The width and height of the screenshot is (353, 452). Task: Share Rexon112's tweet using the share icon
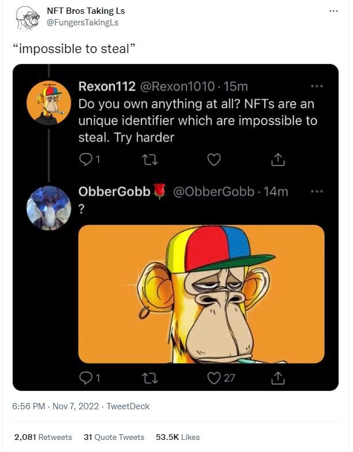(278, 159)
